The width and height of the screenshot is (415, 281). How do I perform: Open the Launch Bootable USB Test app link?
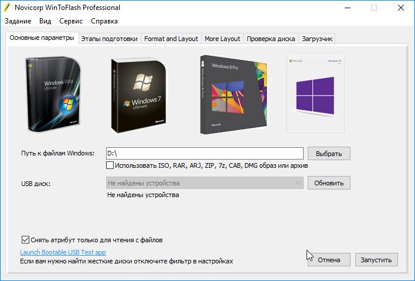click(x=63, y=252)
